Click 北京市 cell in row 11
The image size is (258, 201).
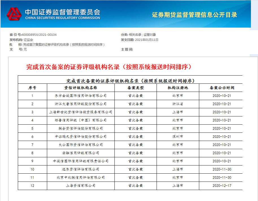[x=178, y=178]
